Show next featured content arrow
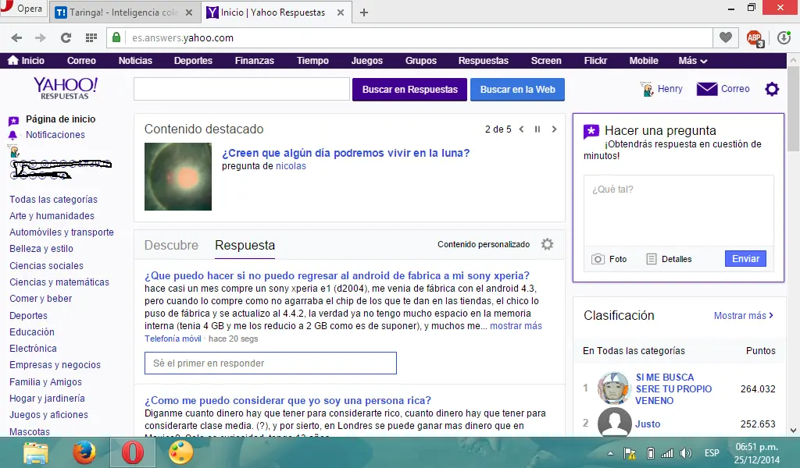The width and height of the screenshot is (800, 468). pyautogui.click(x=554, y=129)
